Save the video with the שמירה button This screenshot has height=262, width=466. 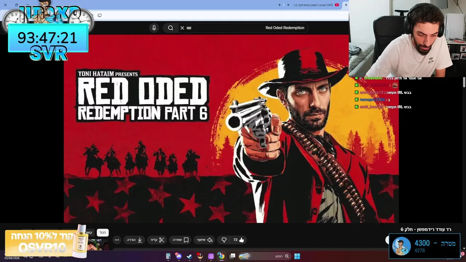pos(180,240)
